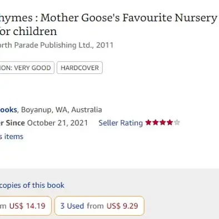Viewport: 219px width, 219px height.
Task: Select the HARDCOVER badge
Action: [79, 68]
